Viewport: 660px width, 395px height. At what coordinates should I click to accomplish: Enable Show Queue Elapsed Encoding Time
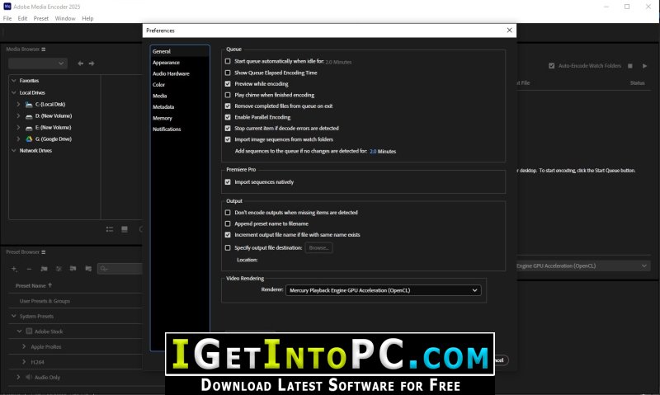(x=229, y=73)
